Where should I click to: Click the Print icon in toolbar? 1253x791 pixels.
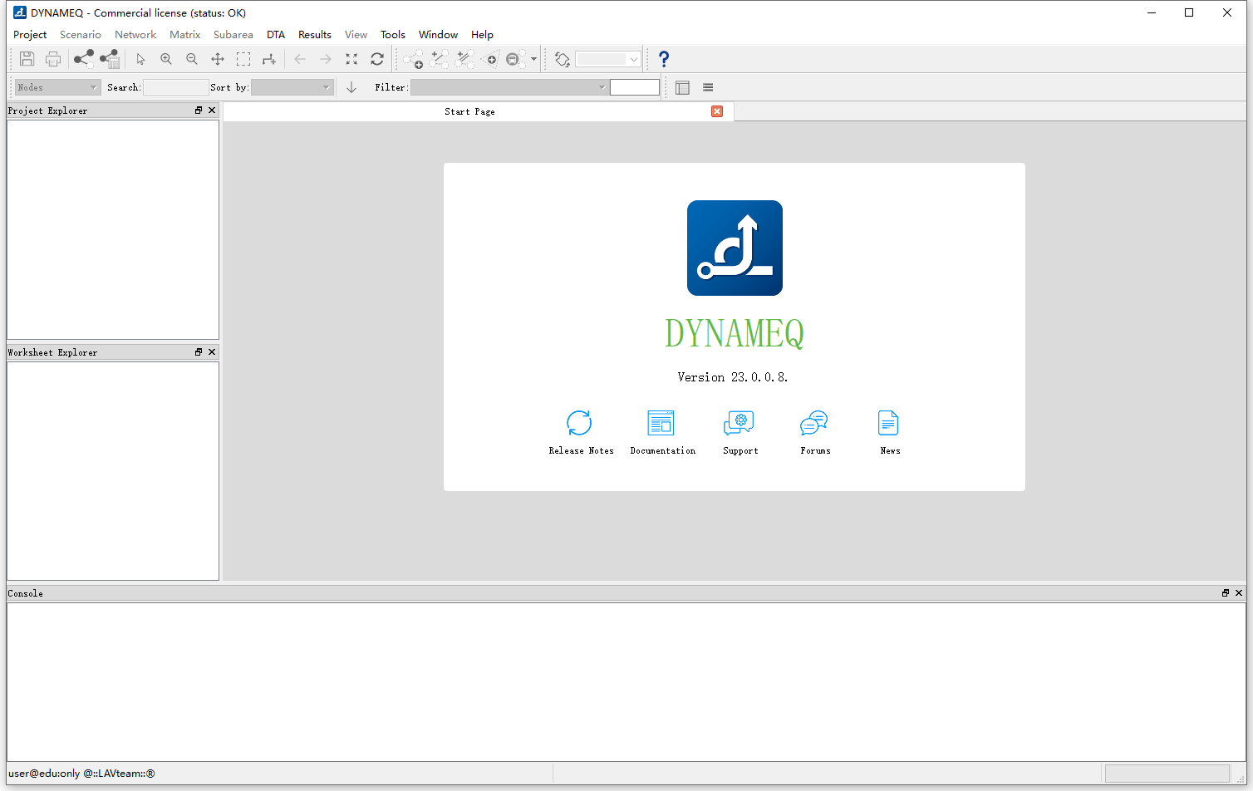click(53, 59)
